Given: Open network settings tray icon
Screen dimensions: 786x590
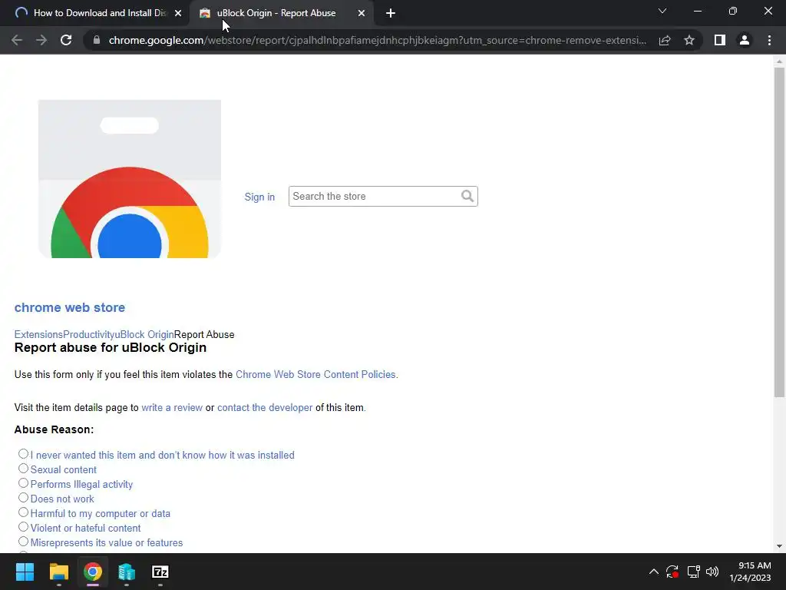Looking at the screenshot, I should pyautogui.click(x=694, y=572).
